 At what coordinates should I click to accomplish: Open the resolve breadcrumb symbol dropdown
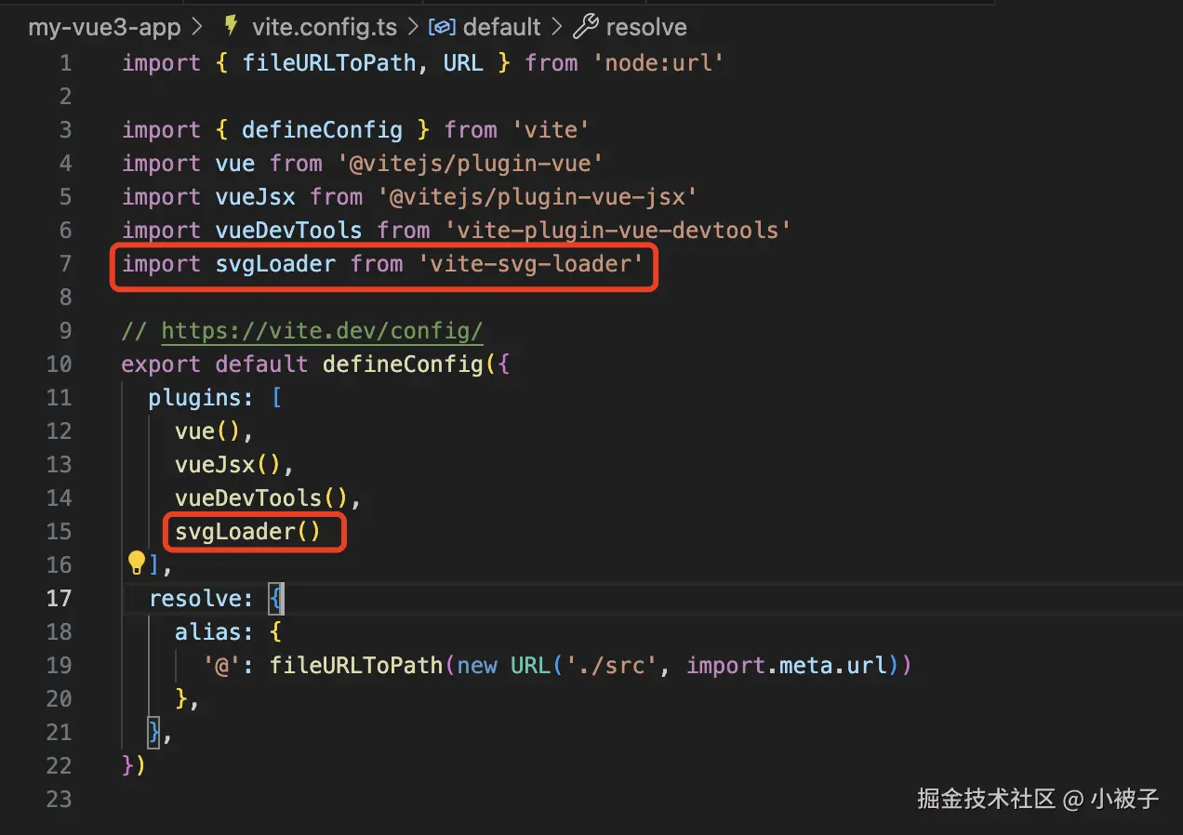coord(646,27)
